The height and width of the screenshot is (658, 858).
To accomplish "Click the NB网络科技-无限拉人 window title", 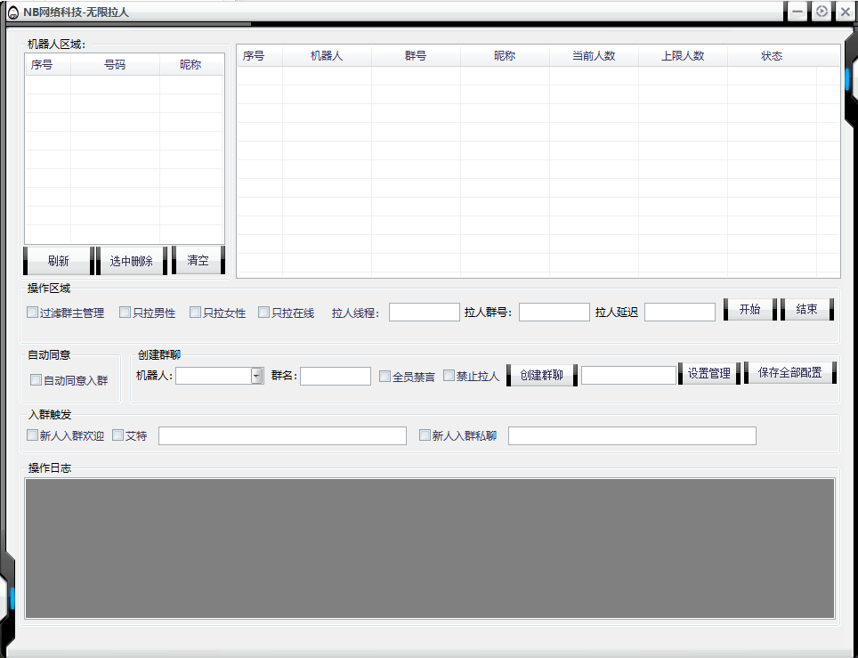I will [76, 12].
